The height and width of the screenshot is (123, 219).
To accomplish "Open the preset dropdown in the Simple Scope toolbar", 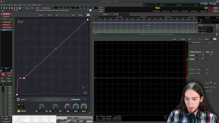I will [183, 39].
